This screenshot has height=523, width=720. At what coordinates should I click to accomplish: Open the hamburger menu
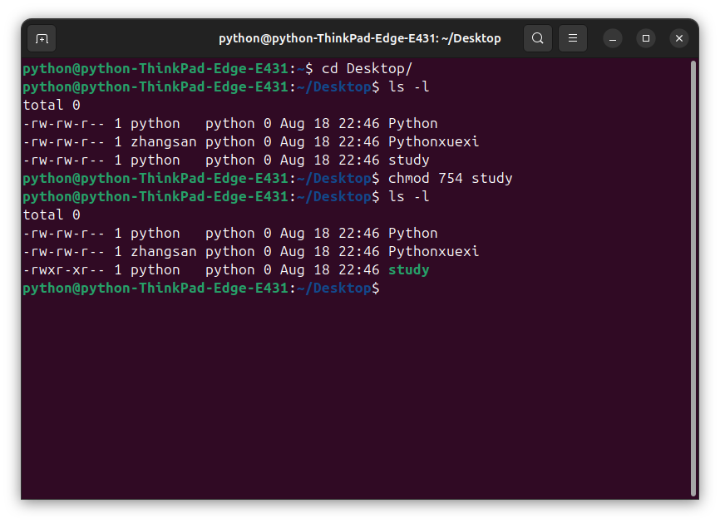(573, 38)
